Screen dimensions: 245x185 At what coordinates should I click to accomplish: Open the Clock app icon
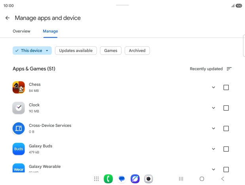click(x=19, y=108)
